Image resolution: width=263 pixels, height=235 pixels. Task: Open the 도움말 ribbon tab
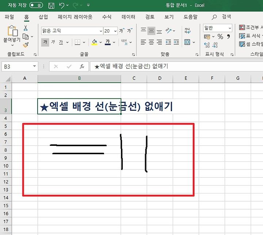click(x=190, y=17)
